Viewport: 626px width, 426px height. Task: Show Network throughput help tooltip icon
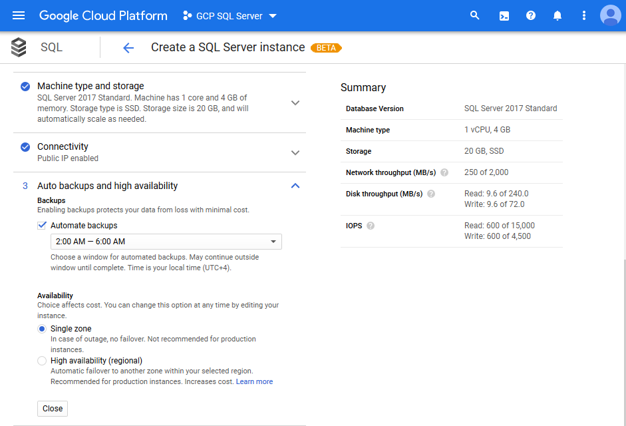pyautogui.click(x=444, y=172)
